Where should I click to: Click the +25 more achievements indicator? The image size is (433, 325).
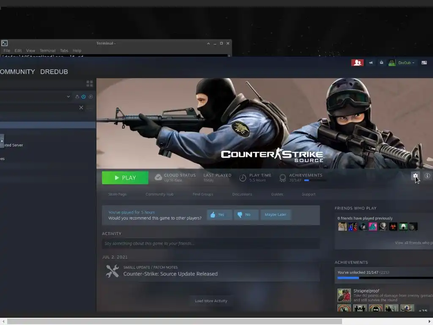point(423,311)
